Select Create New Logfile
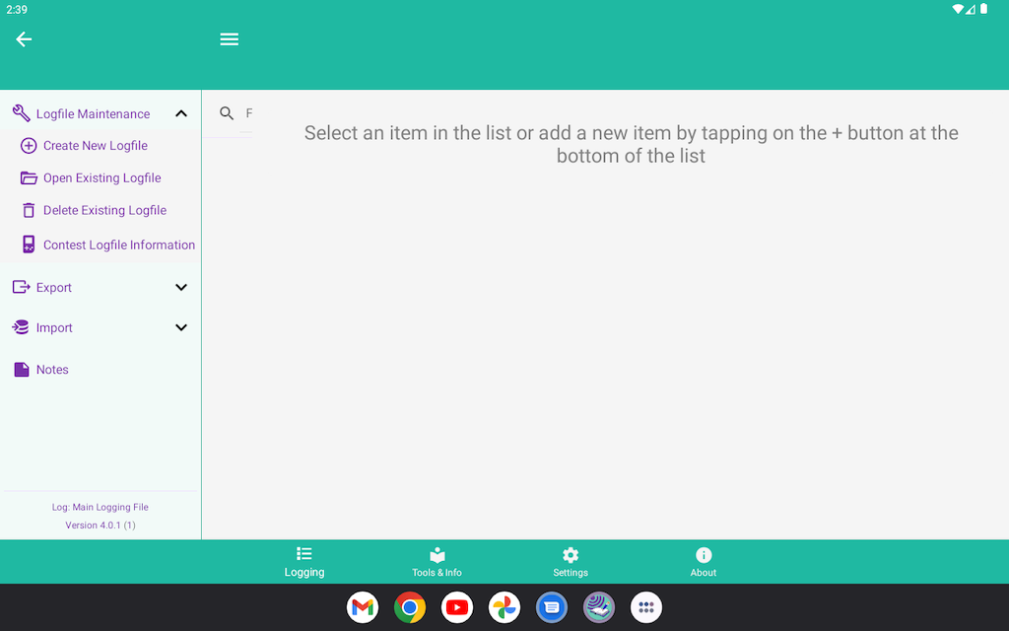The height and width of the screenshot is (631, 1009). [x=96, y=146]
